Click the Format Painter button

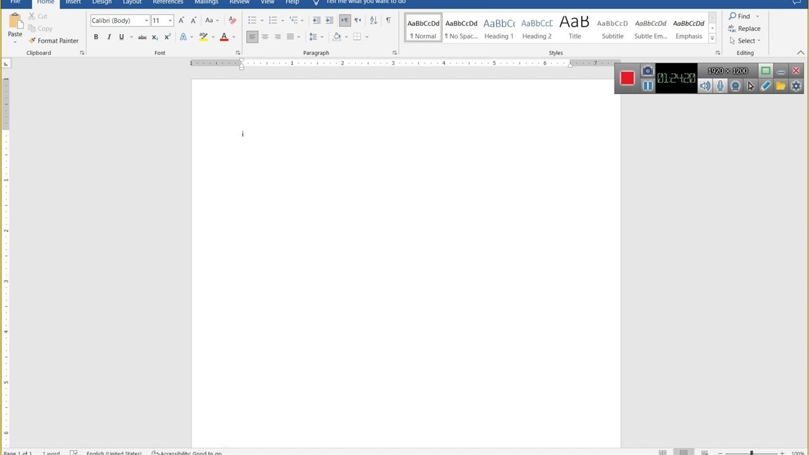53,40
